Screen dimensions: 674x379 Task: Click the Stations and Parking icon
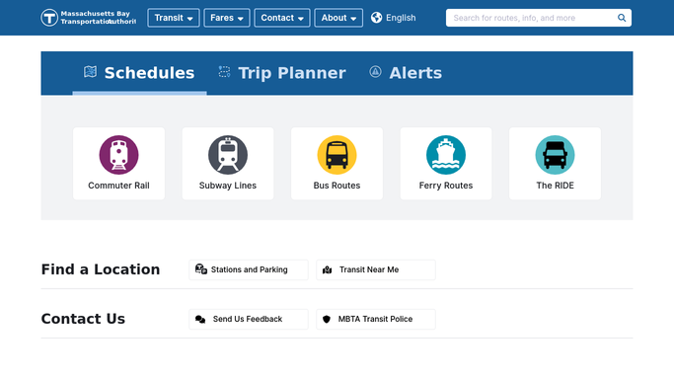[201, 269]
